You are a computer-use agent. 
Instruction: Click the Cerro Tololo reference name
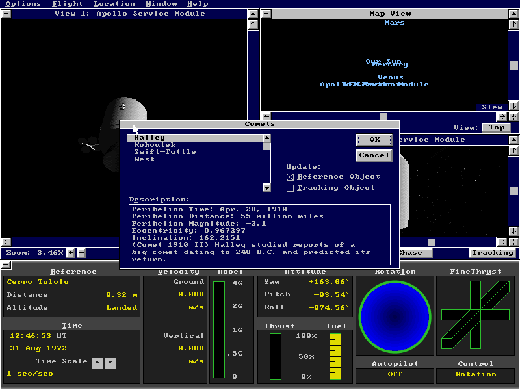tap(38, 282)
